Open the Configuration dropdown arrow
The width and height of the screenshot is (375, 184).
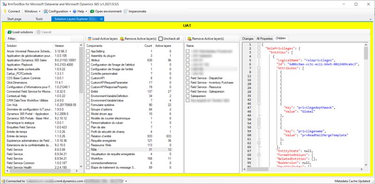coord(70,11)
